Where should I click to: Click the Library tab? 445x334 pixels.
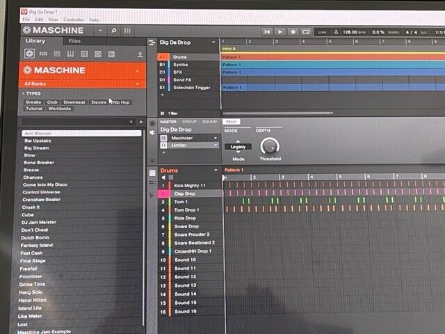tap(35, 41)
